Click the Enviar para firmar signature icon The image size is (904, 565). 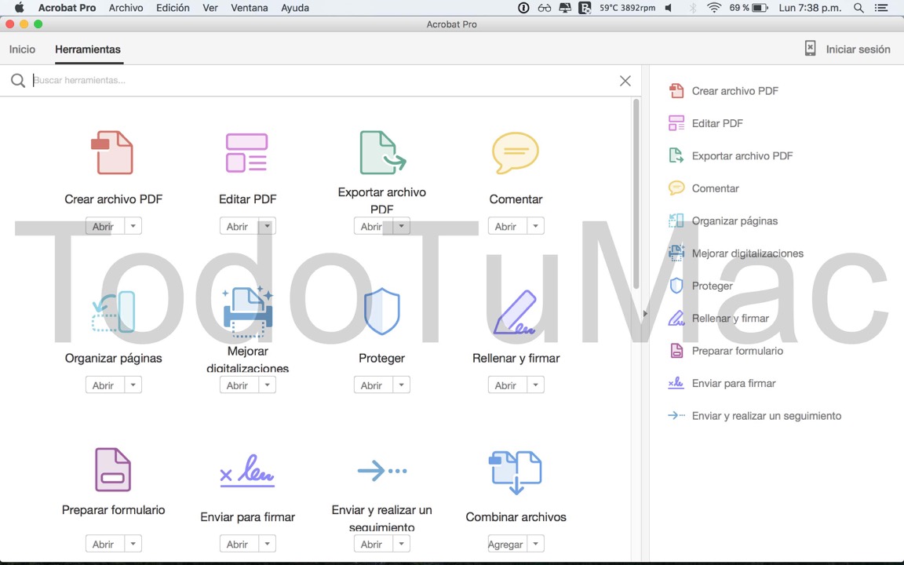pos(247,471)
